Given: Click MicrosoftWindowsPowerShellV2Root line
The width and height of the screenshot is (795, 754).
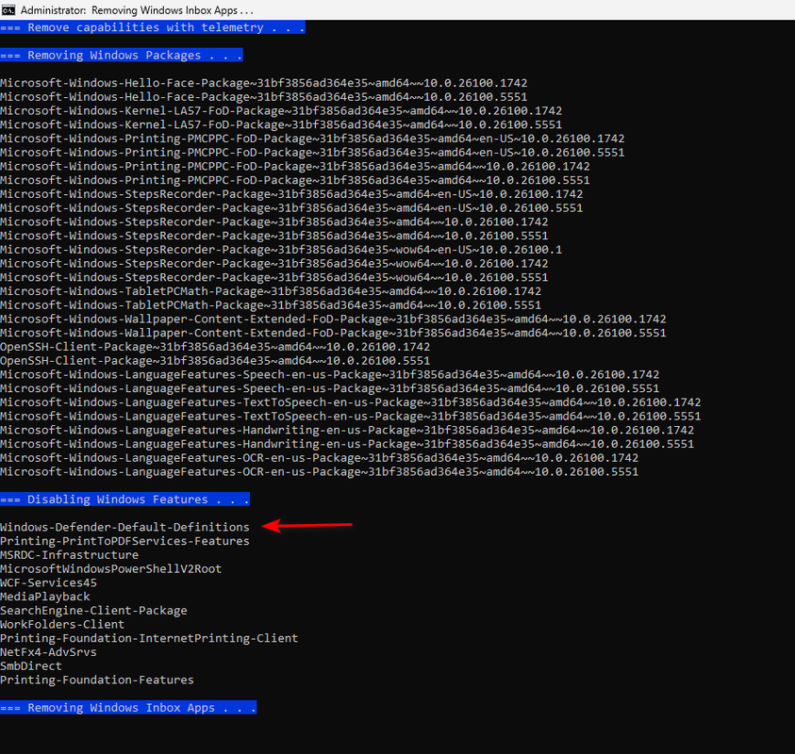Looking at the screenshot, I should click(x=111, y=569).
